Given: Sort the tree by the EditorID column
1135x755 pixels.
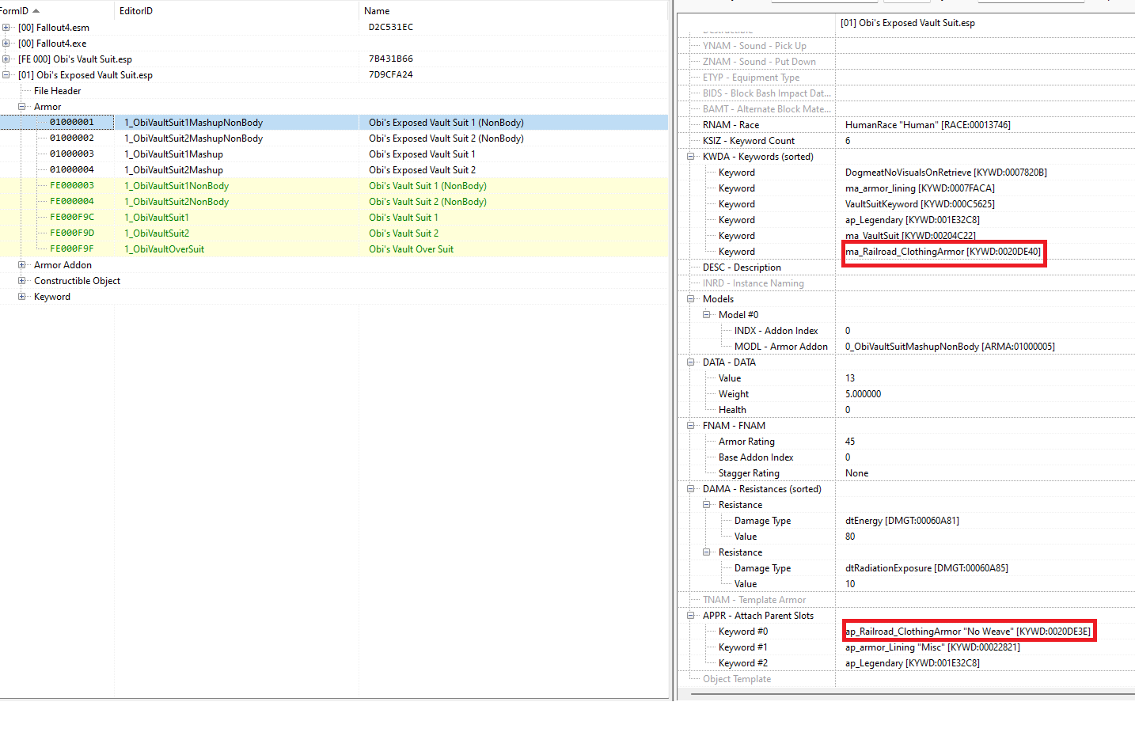Looking at the screenshot, I should pyautogui.click(x=237, y=11).
